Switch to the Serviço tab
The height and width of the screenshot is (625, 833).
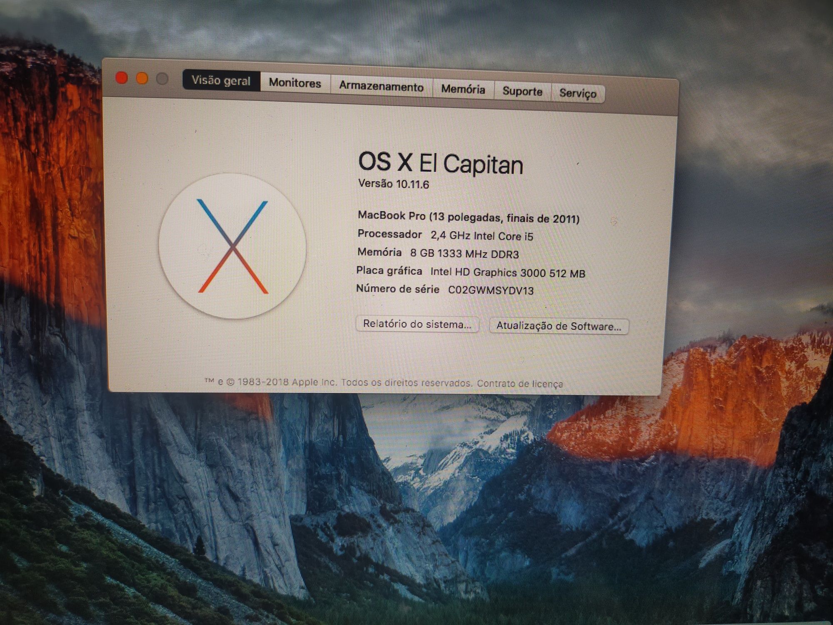point(578,93)
